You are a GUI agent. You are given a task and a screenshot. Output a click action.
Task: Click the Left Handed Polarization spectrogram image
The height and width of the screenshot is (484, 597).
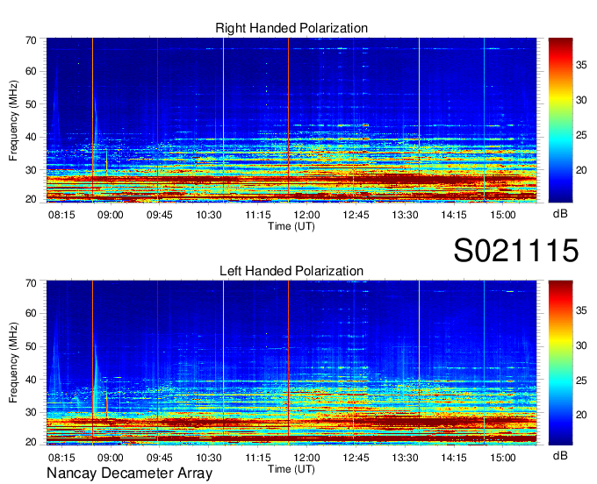(291, 363)
